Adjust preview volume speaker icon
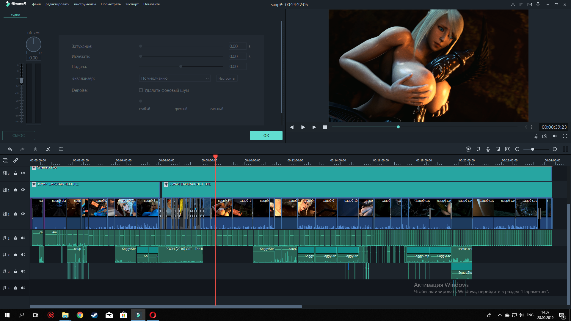 (x=555, y=136)
